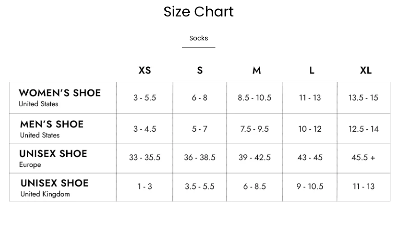
Task: Click the Unisex Shoe United Kingdom row label
Action: click(x=54, y=188)
